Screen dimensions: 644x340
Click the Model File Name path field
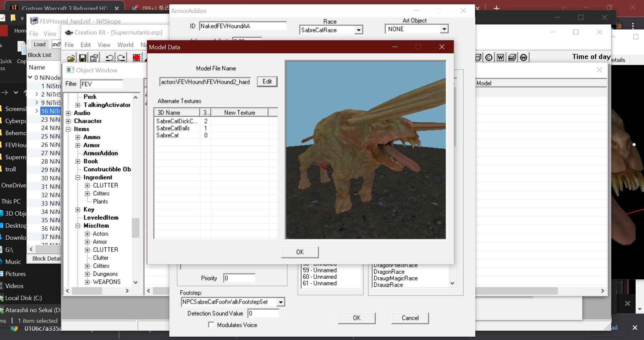[x=206, y=82]
